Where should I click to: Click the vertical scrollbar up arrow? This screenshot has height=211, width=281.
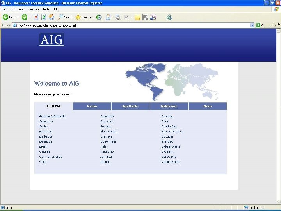[279, 31]
